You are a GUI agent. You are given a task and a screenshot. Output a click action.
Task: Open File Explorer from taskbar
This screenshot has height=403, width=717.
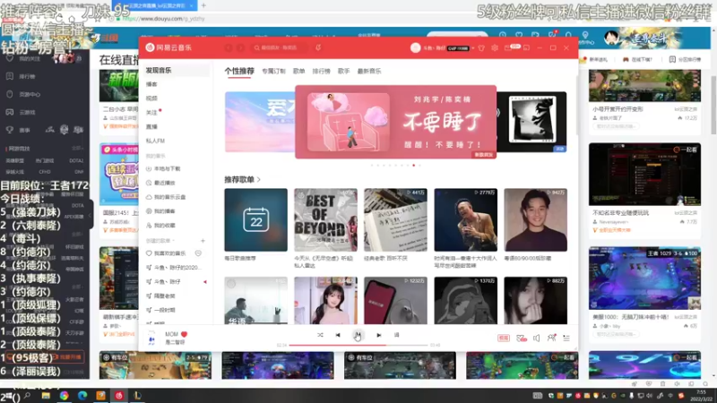(46, 396)
